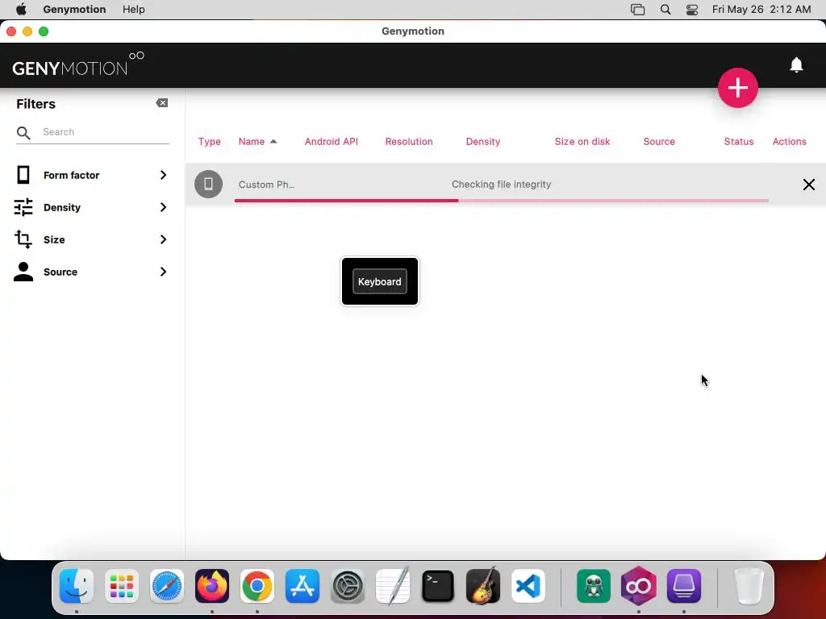Click the Genymotion logo
The image size is (826, 619).
click(x=78, y=64)
